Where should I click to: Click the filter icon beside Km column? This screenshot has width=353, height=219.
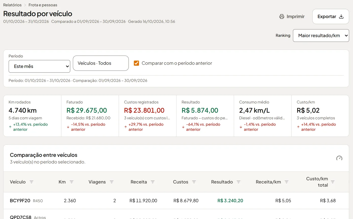pyautogui.click(x=72, y=182)
